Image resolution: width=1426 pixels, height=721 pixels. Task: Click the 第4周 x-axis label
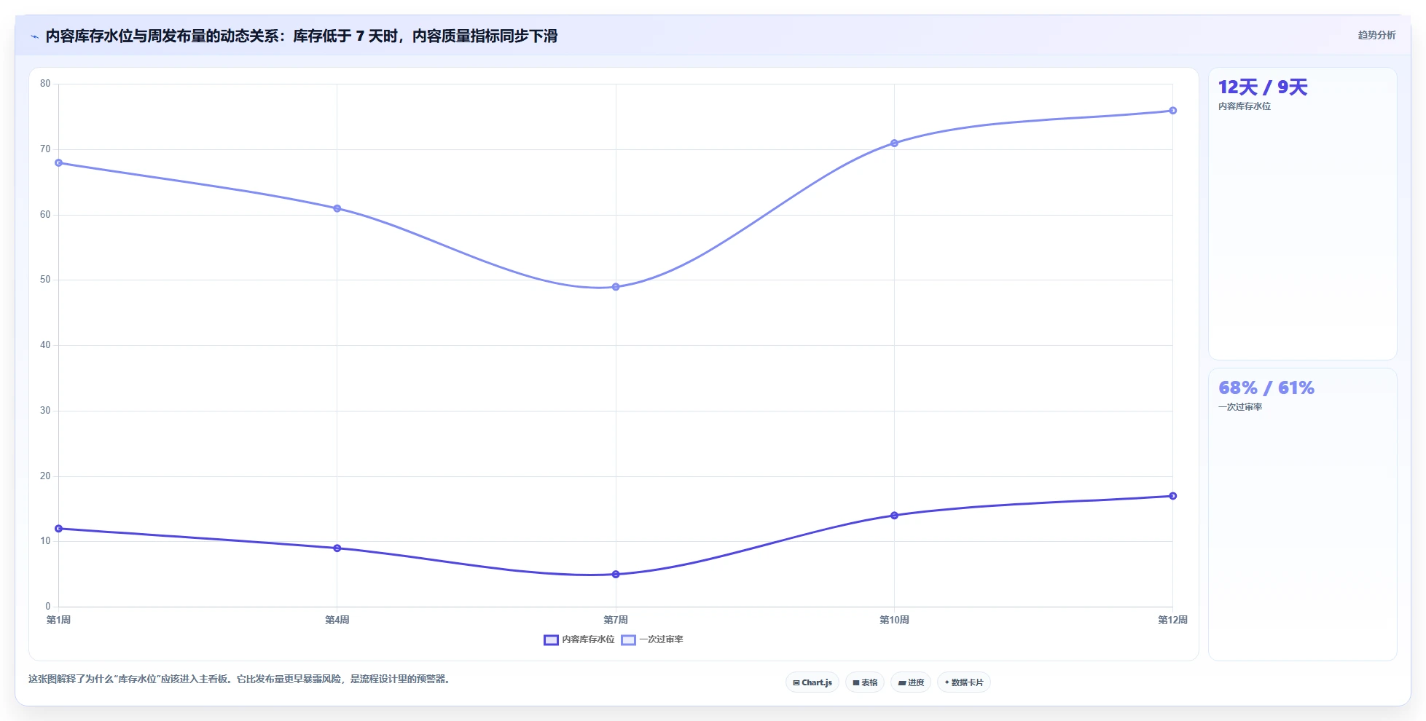[x=337, y=620]
